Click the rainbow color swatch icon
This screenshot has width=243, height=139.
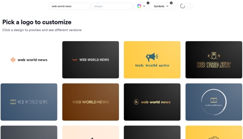click(x=139, y=6)
